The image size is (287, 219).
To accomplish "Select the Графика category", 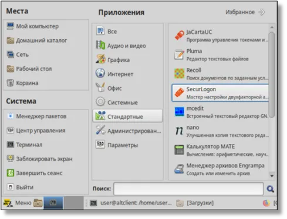I will coord(127,60).
